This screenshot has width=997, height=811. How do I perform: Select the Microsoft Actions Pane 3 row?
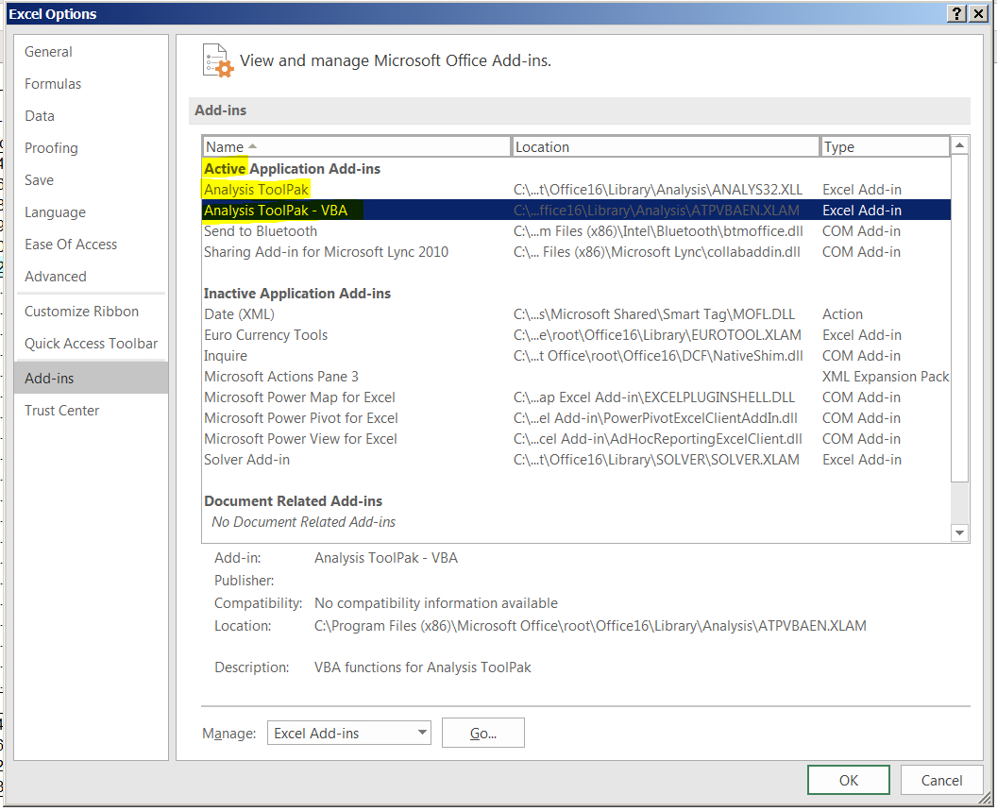point(576,378)
